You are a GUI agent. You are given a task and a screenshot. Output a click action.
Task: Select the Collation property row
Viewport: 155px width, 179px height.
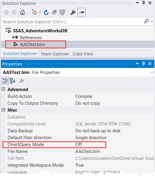(80, 117)
